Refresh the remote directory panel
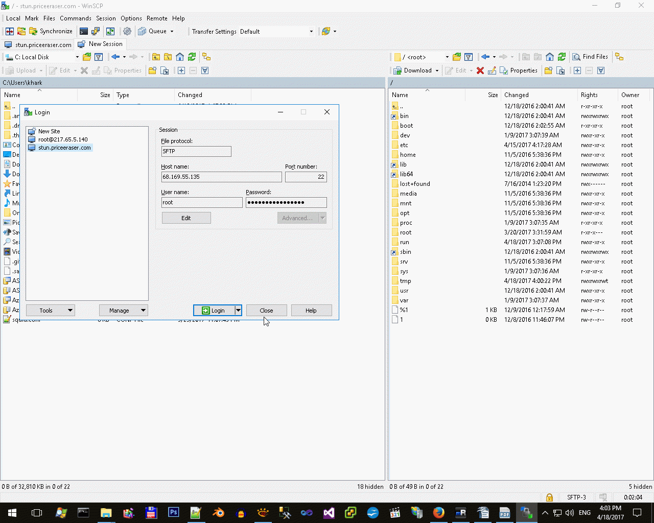Image resolution: width=654 pixels, height=523 pixels. (x=562, y=57)
